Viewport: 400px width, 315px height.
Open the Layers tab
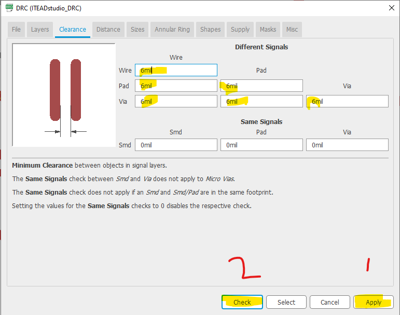pos(40,30)
